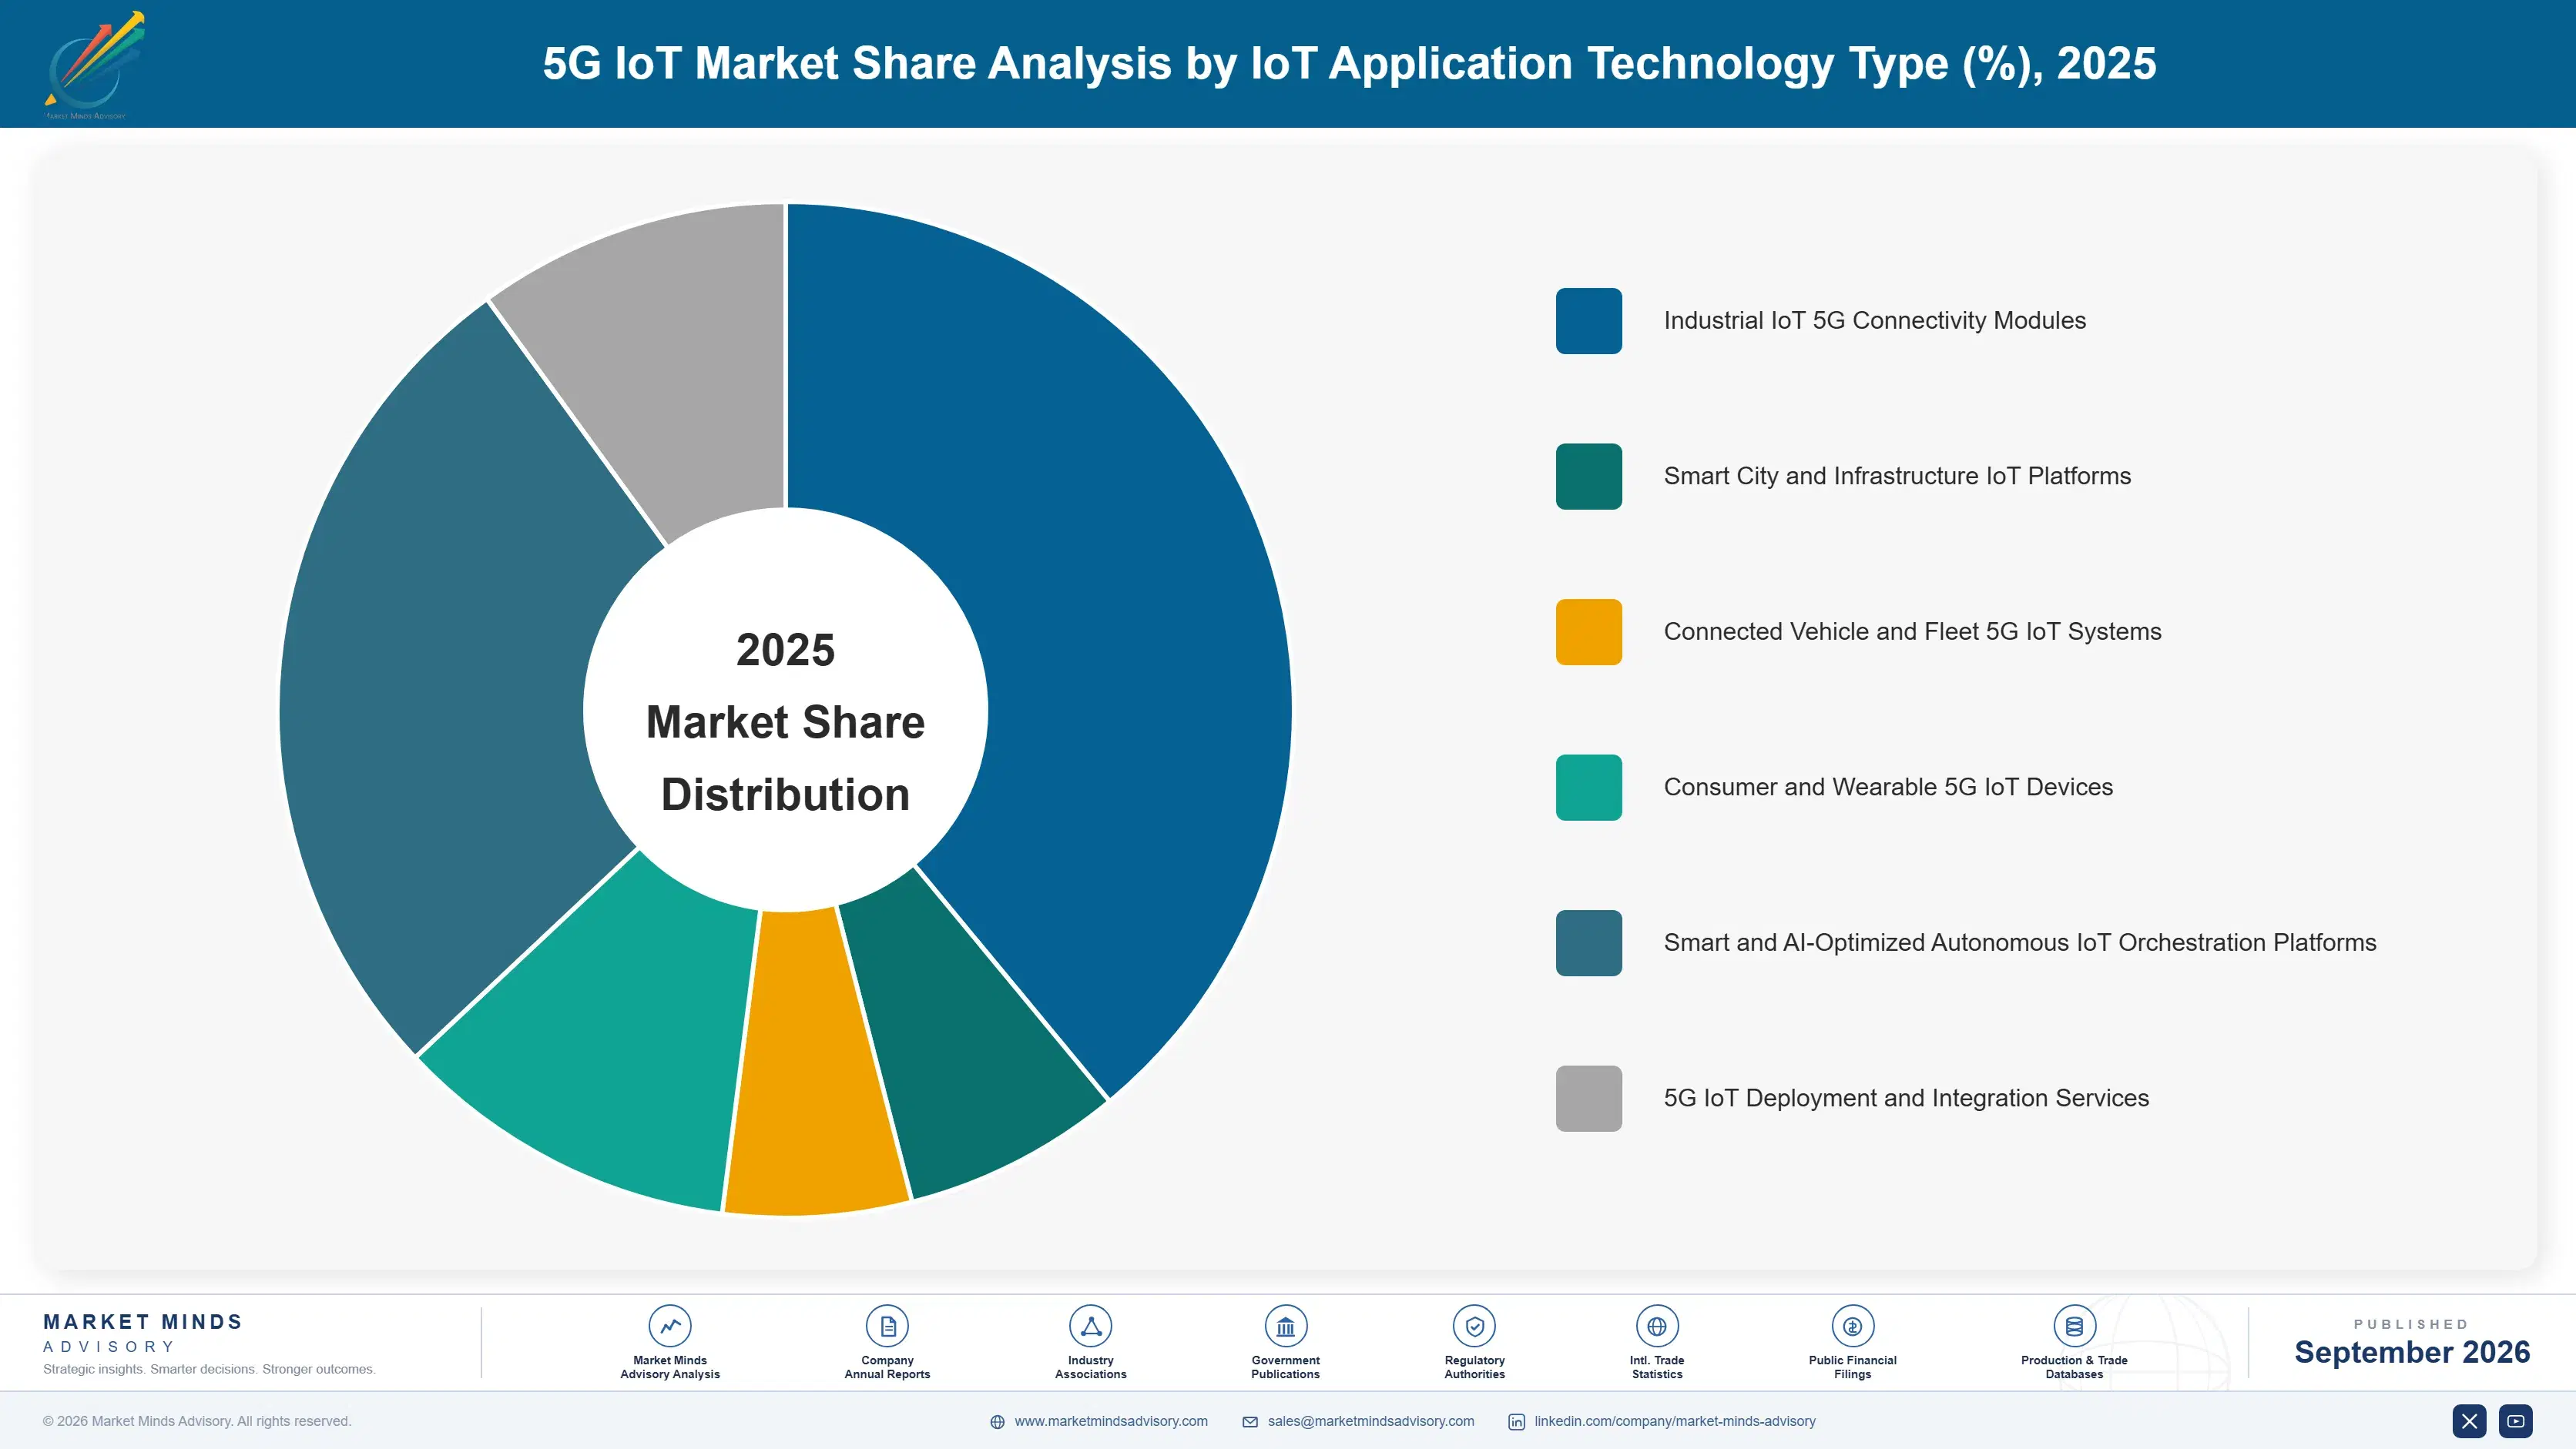Image resolution: width=2576 pixels, height=1449 pixels.
Task: Open www.marketmindsadvisory.com link
Action: (1111, 1421)
